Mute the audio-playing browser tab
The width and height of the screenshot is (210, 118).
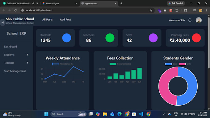click(x=33, y=3)
